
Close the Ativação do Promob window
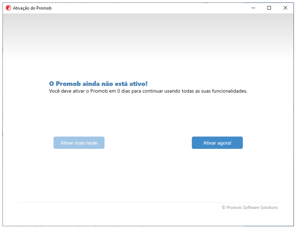point(285,8)
